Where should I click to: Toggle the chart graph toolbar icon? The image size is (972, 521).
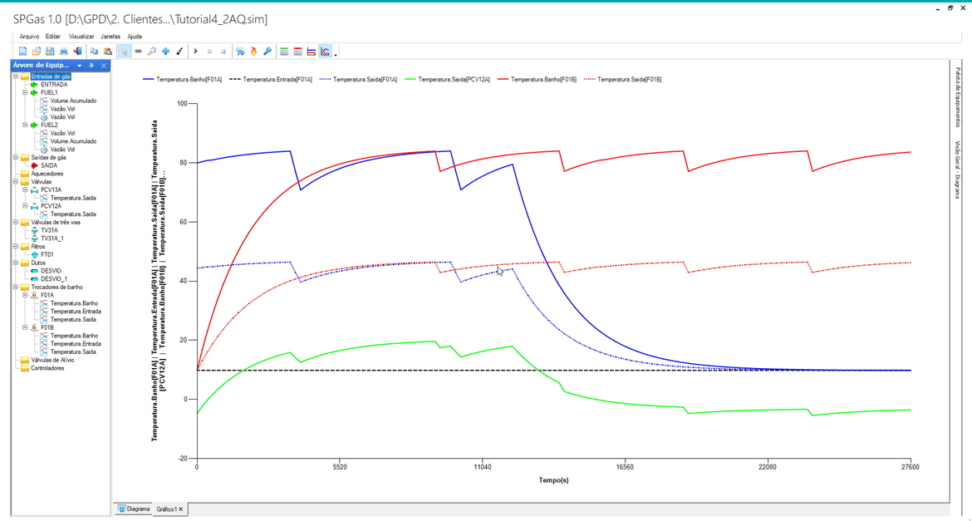[x=326, y=52]
